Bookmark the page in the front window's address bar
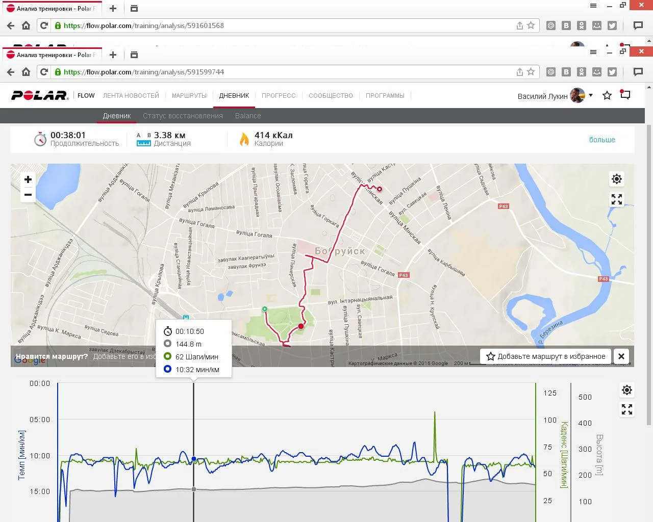Screen dimensions: 653x522 [x=531, y=72]
